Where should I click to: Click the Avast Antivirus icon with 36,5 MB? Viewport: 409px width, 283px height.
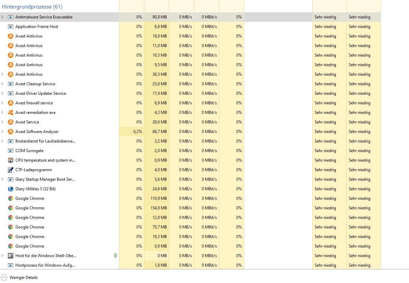(x=11, y=74)
